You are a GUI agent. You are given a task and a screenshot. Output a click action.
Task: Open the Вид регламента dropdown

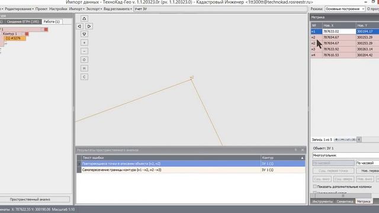coord(118,9)
